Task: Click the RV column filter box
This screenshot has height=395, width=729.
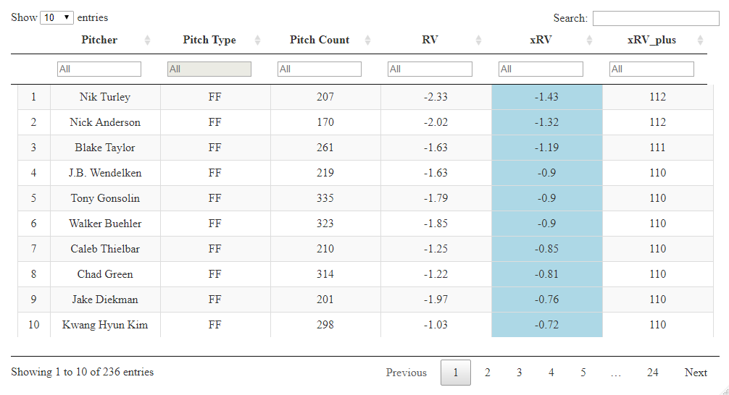Action: (x=430, y=69)
